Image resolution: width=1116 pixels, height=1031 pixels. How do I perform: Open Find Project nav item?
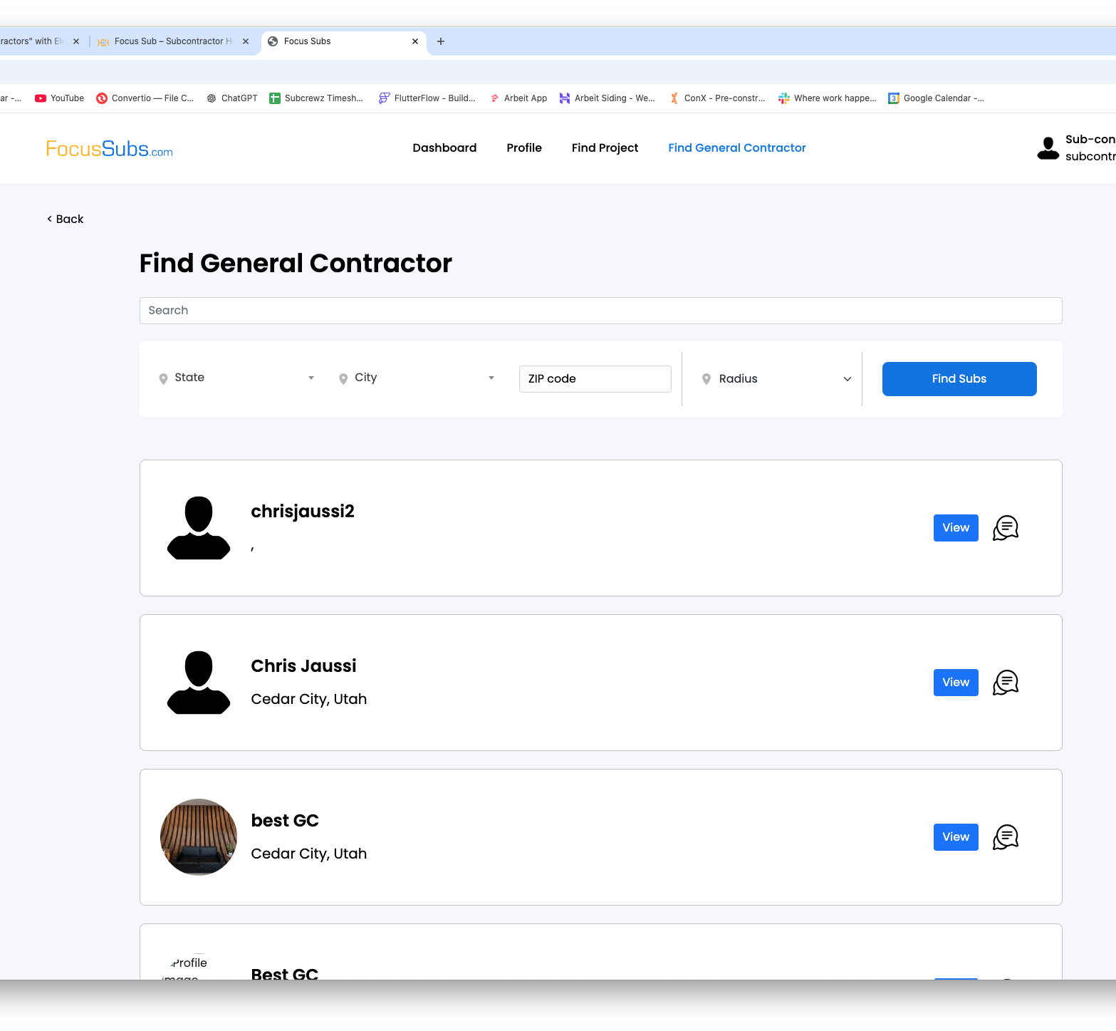click(605, 148)
